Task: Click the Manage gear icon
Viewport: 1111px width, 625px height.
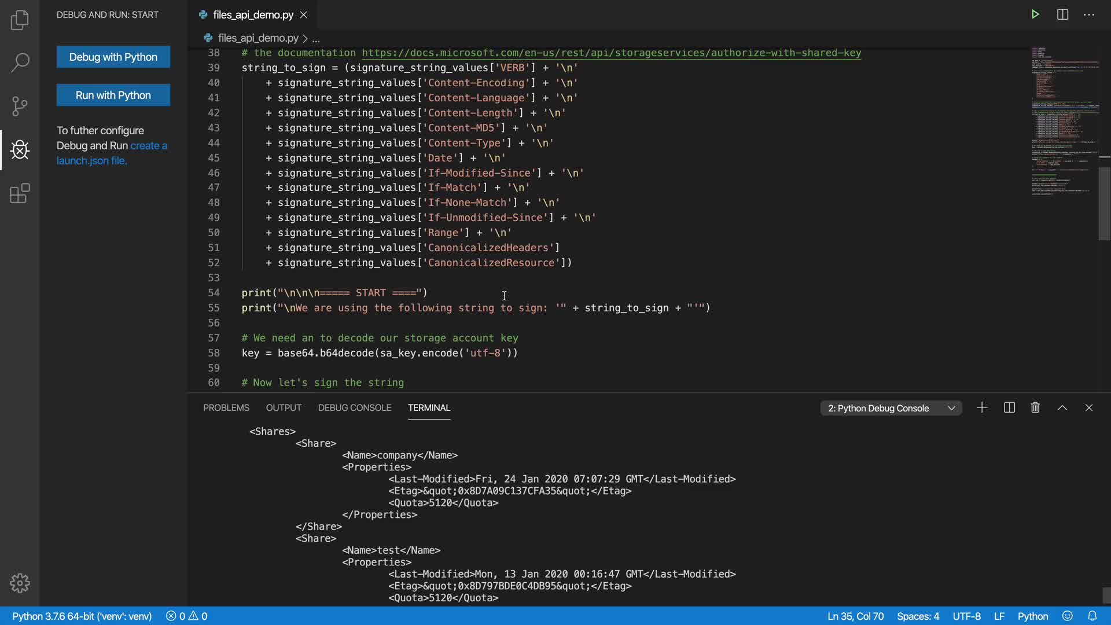Action: pyautogui.click(x=20, y=583)
